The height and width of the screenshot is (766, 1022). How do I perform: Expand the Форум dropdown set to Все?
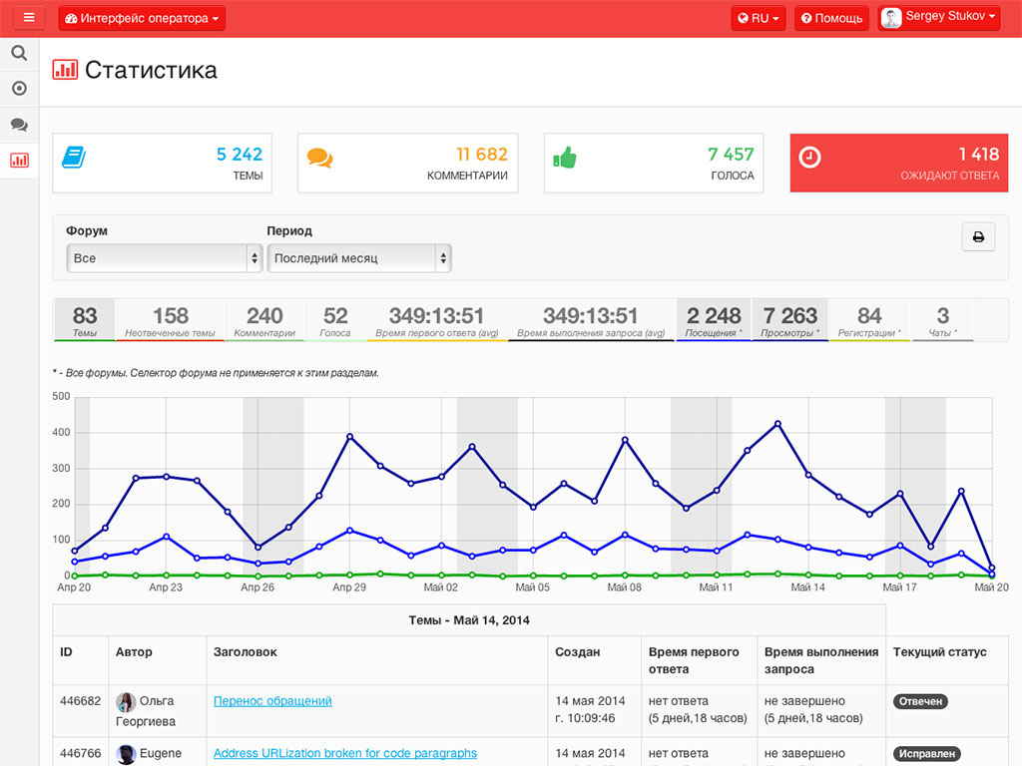pos(165,258)
